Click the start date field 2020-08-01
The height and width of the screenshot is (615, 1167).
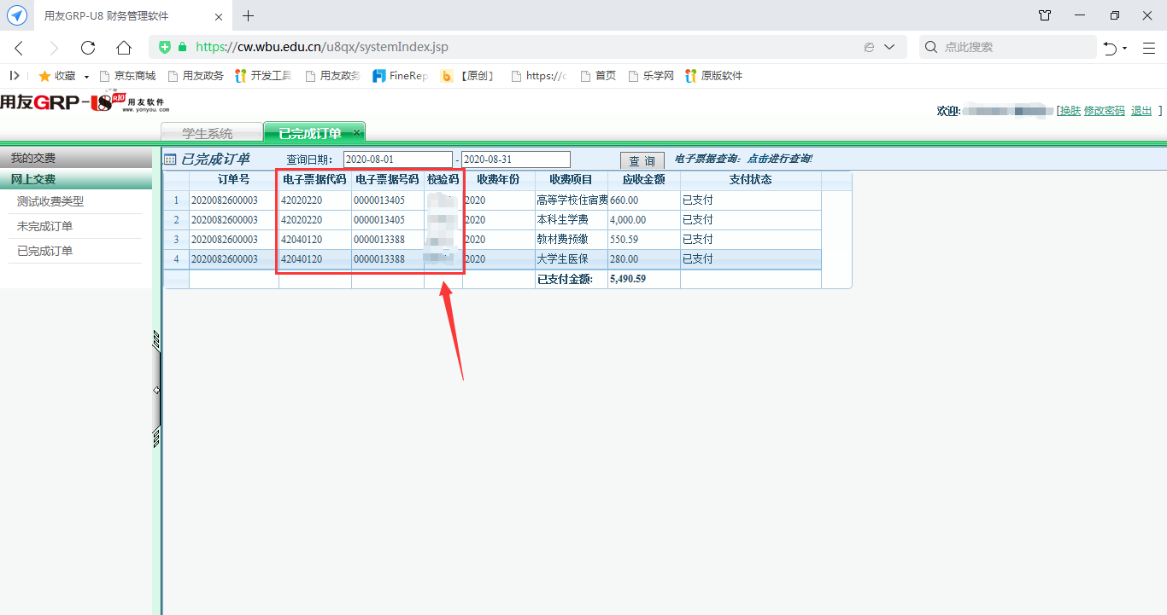coord(397,160)
